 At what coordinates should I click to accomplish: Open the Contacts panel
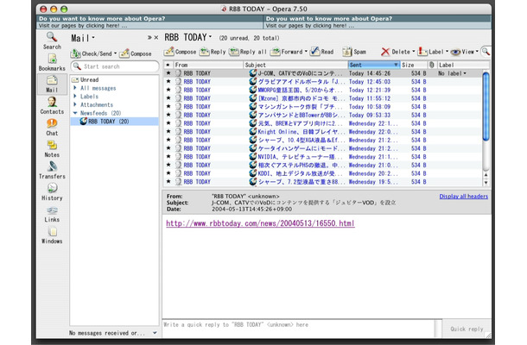click(52, 105)
